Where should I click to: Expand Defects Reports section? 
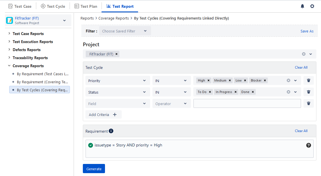(9, 49)
